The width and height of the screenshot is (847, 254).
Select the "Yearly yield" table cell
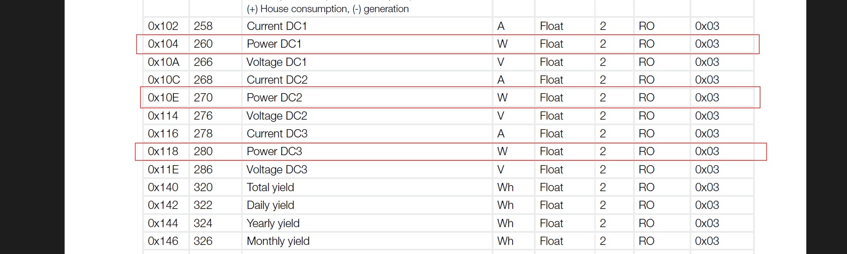[x=273, y=224]
